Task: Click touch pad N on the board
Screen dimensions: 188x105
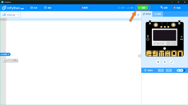Action: point(180,53)
